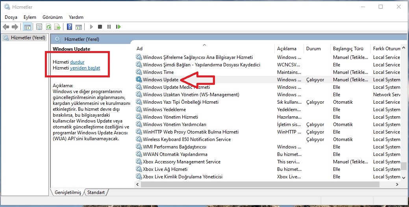Image resolution: width=409 pixels, height=207 pixels.
Task: Click Otomatik in the Windows Yazı Tipi row
Action: pyautogui.click(x=343, y=102)
